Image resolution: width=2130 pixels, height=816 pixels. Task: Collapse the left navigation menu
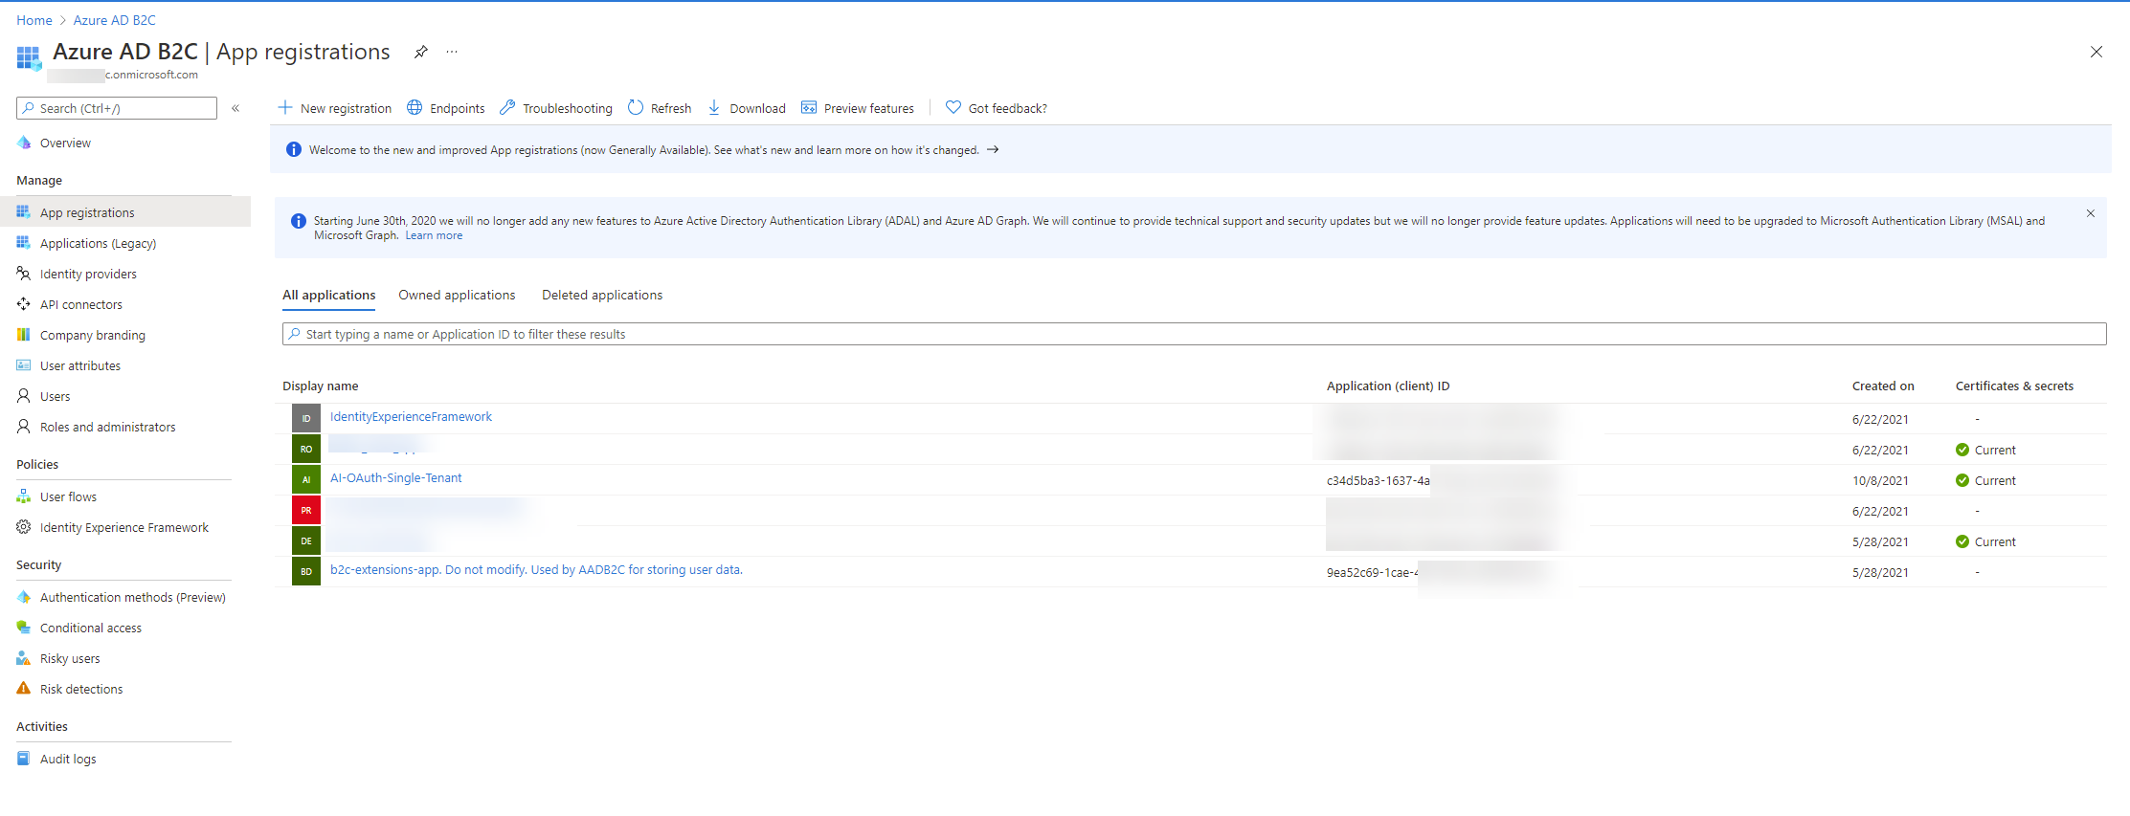pos(235,108)
